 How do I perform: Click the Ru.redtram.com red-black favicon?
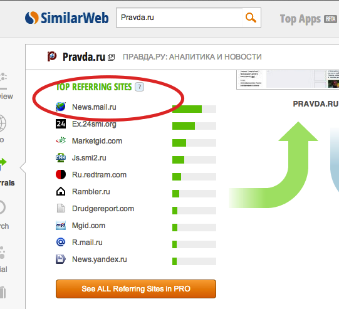pyautogui.click(x=61, y=174)
